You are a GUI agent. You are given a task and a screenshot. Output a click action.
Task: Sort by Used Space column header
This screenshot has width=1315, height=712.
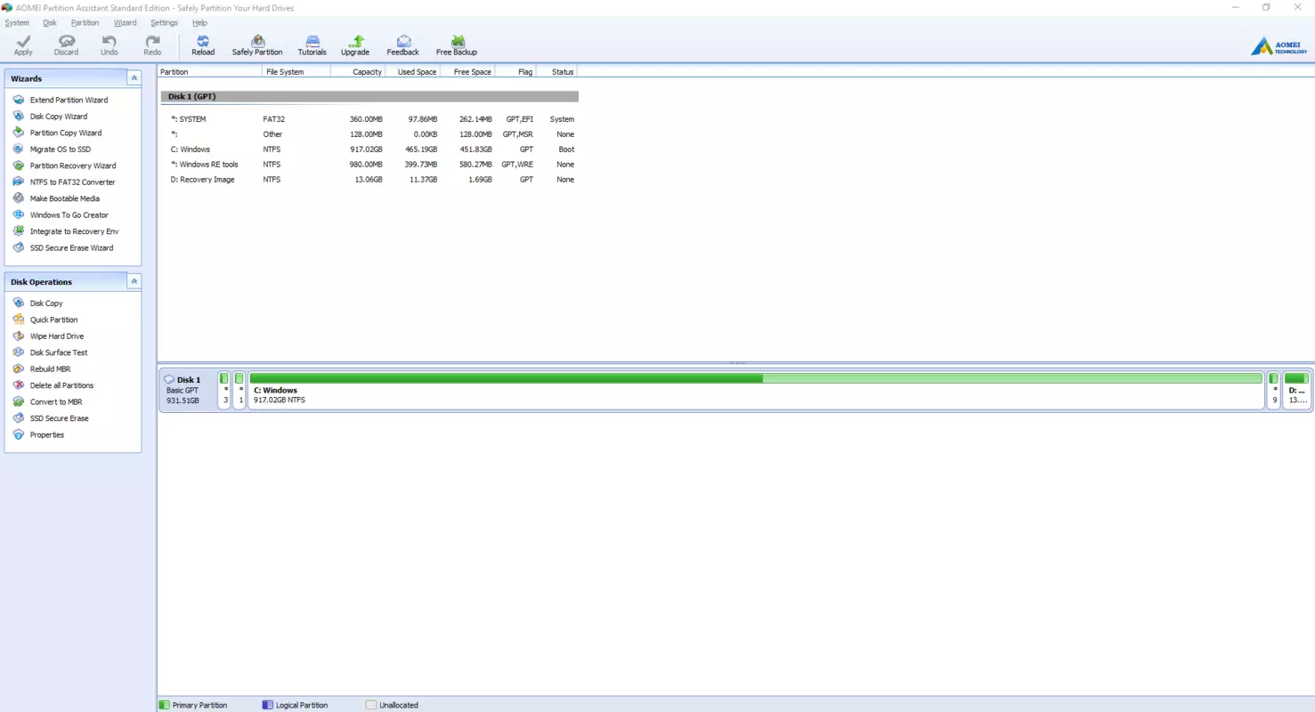coord(412,71)
